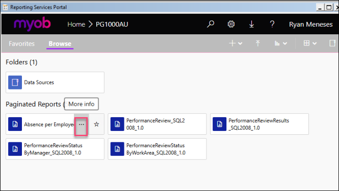Open the PerformanceReviewResults_SQL2008_1.0 report tile
339x191 pixels.
[260, 124]
